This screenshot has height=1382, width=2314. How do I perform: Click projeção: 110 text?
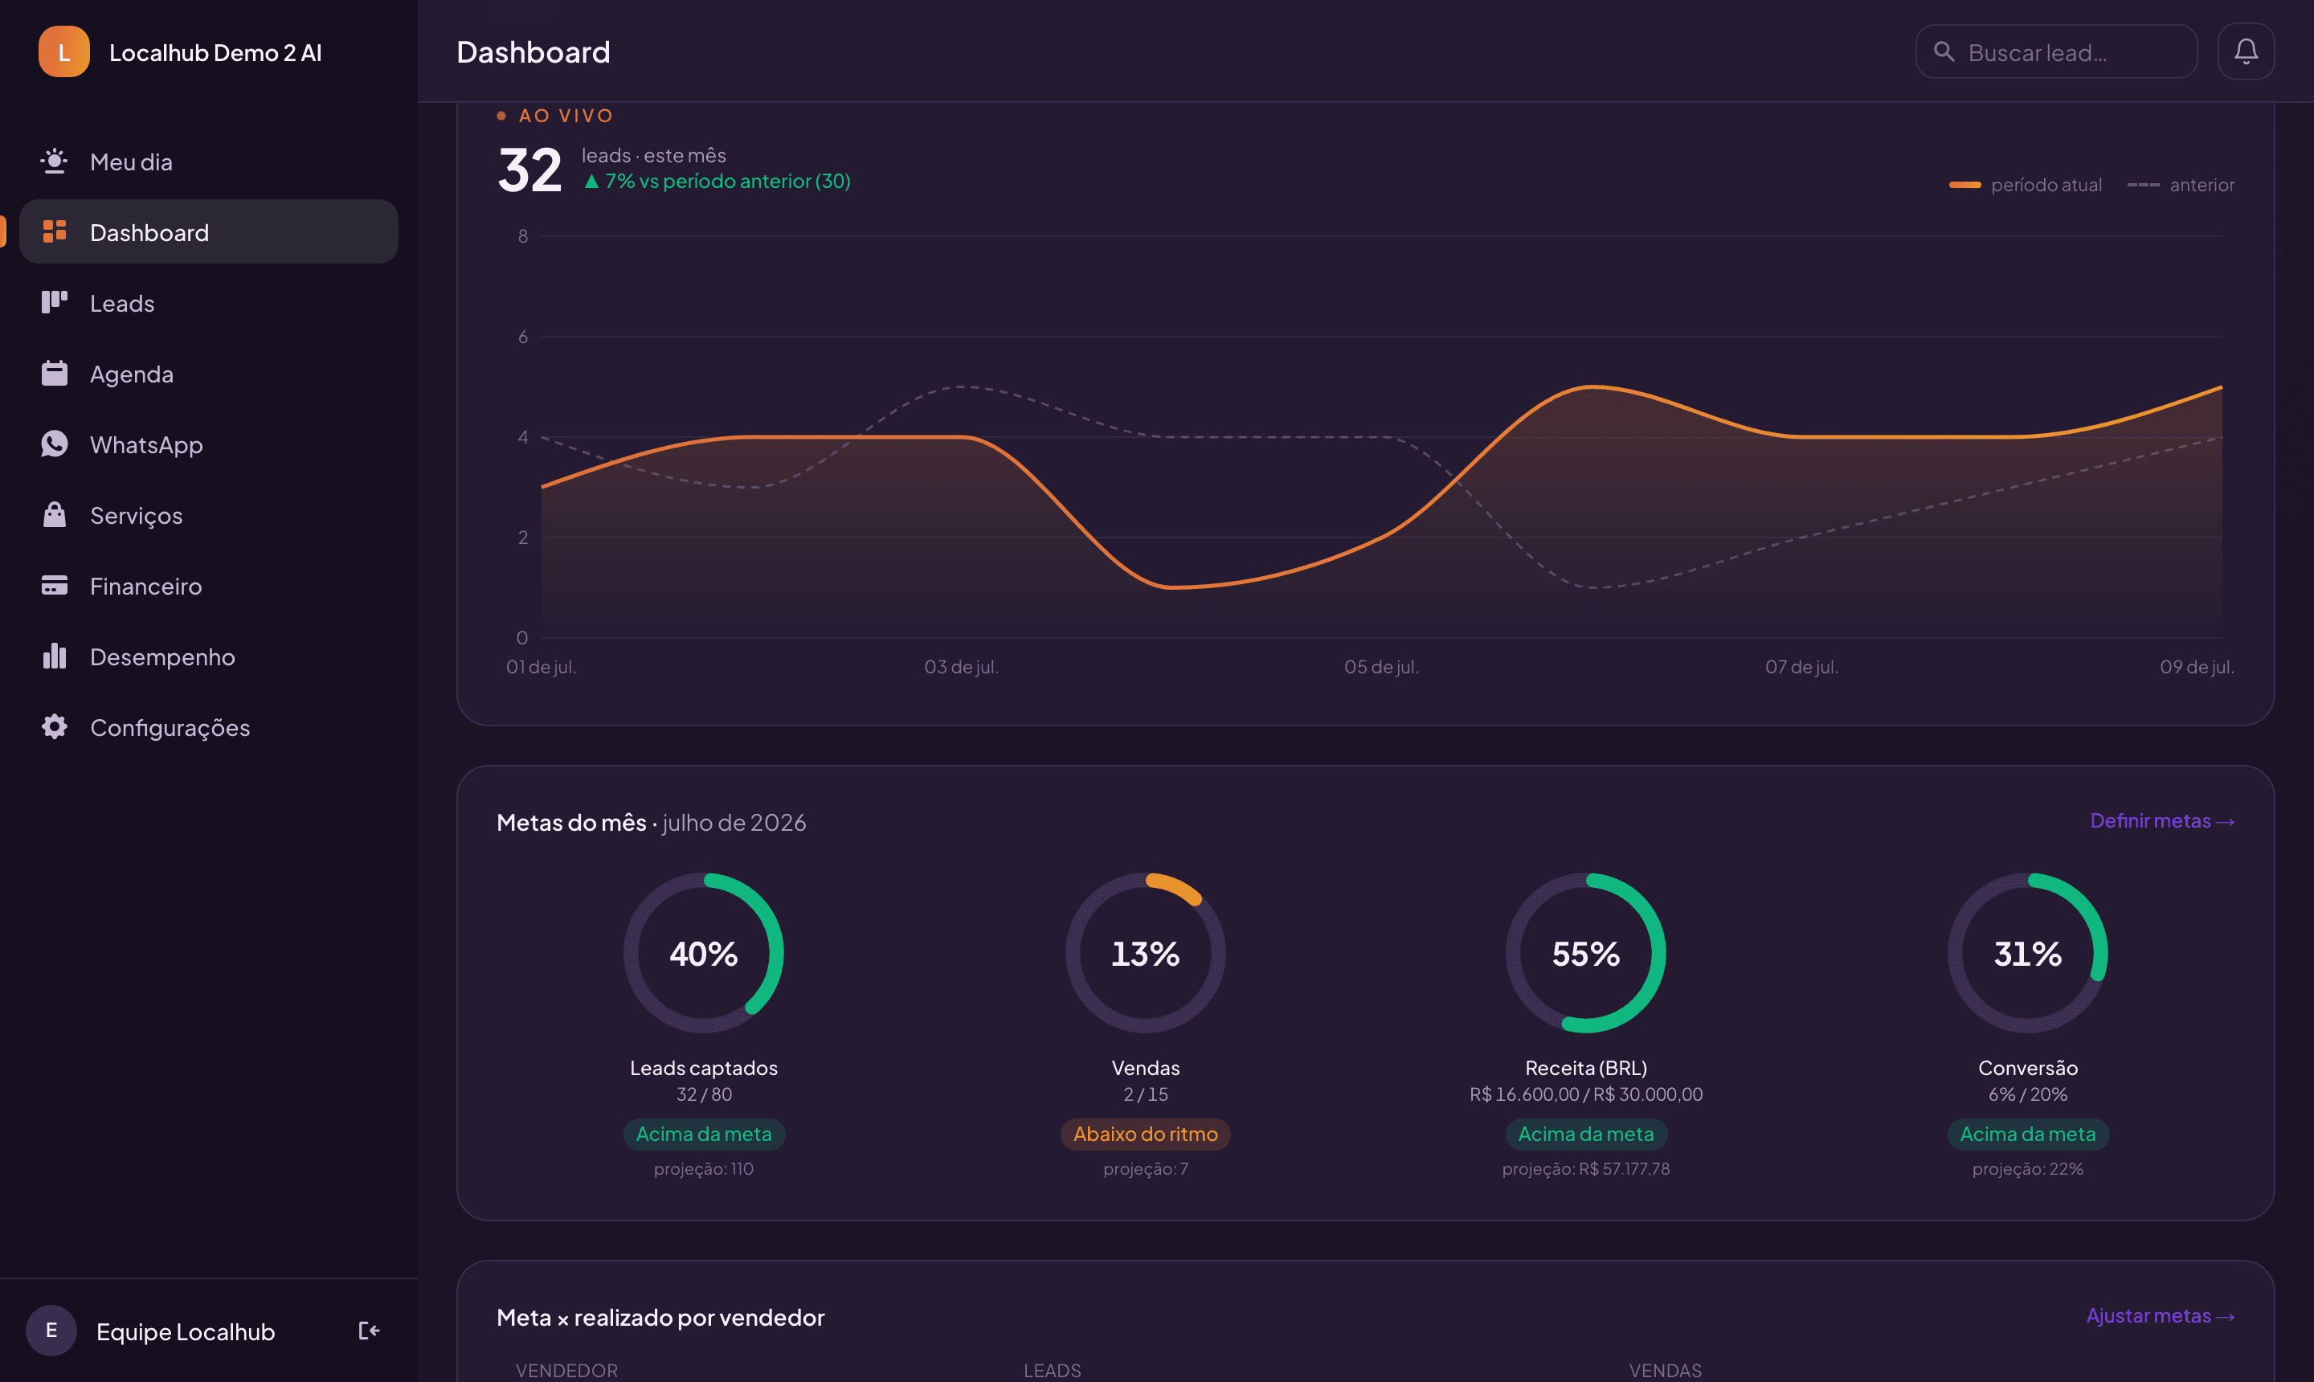point(703,1169)
